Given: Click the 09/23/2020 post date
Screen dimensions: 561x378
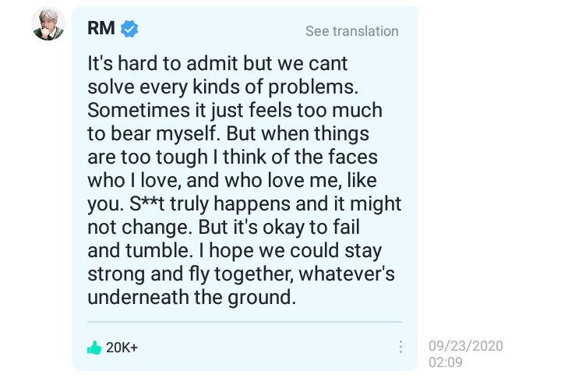Looking at the screenshot, I should tap(466, 346).
